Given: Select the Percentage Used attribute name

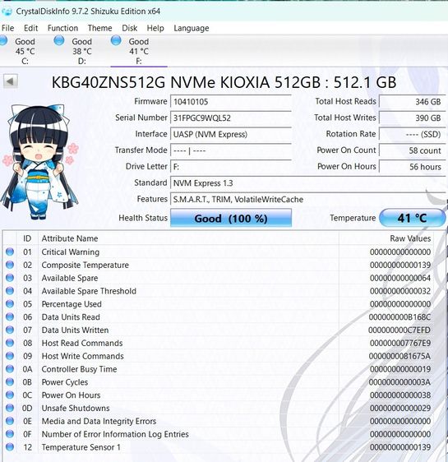Looking at the screenshot, I should 72,304.
